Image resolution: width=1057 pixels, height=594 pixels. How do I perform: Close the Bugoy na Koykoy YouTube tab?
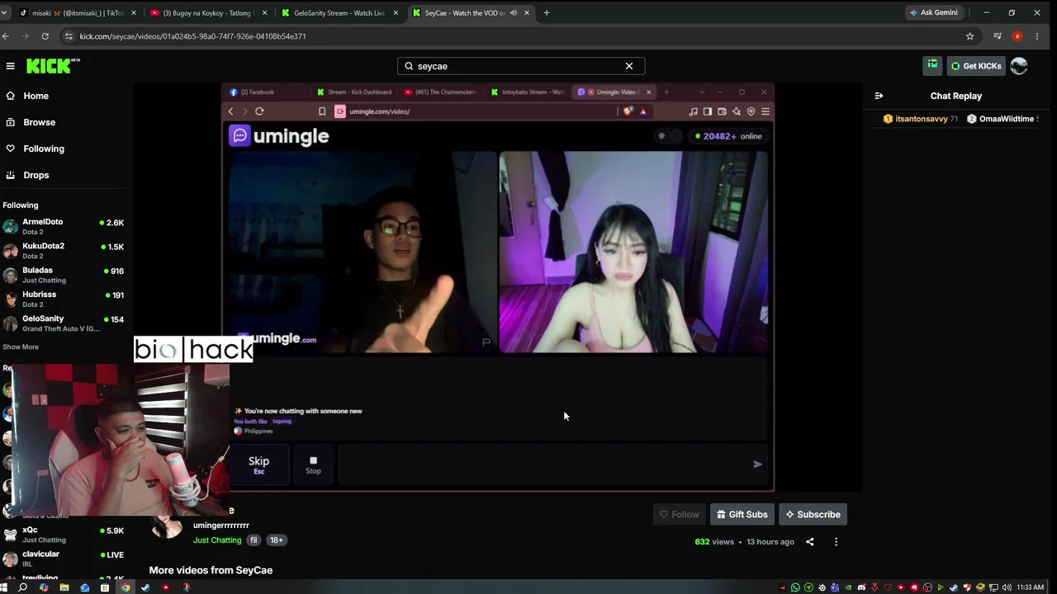[x=264, y=13]
